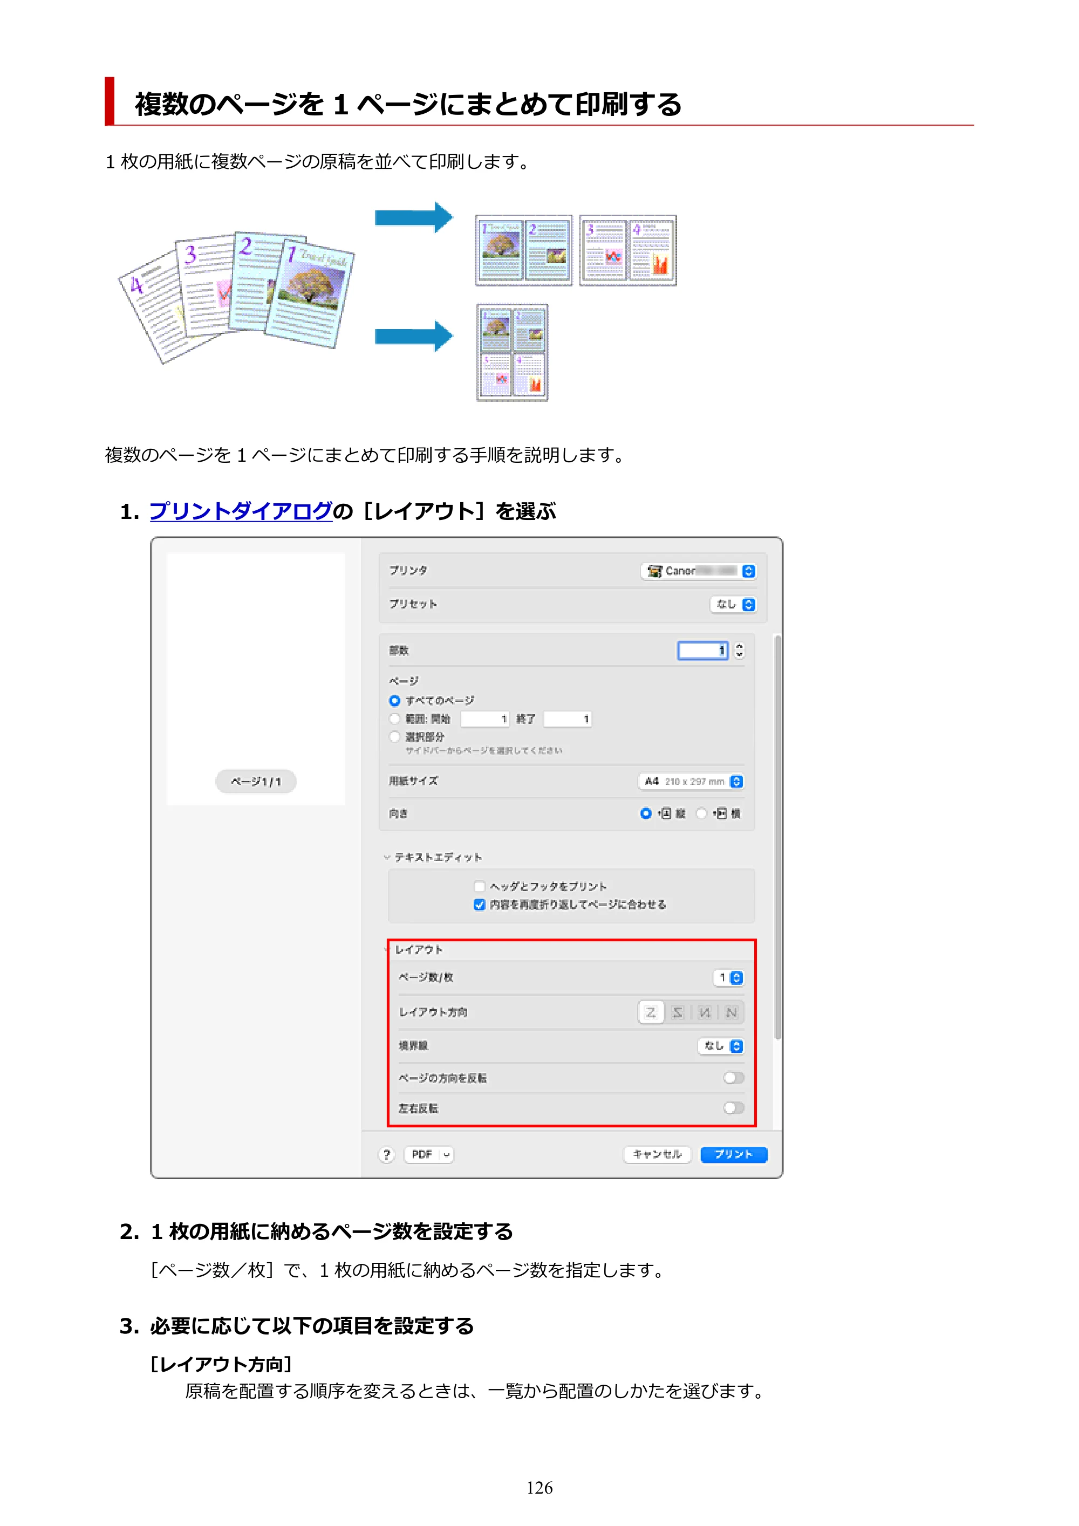This screenshot has width=1079, height=1526.
Task: Select the すべてのページ radio button
Action: pyautogui.click(x=394, y=701)
